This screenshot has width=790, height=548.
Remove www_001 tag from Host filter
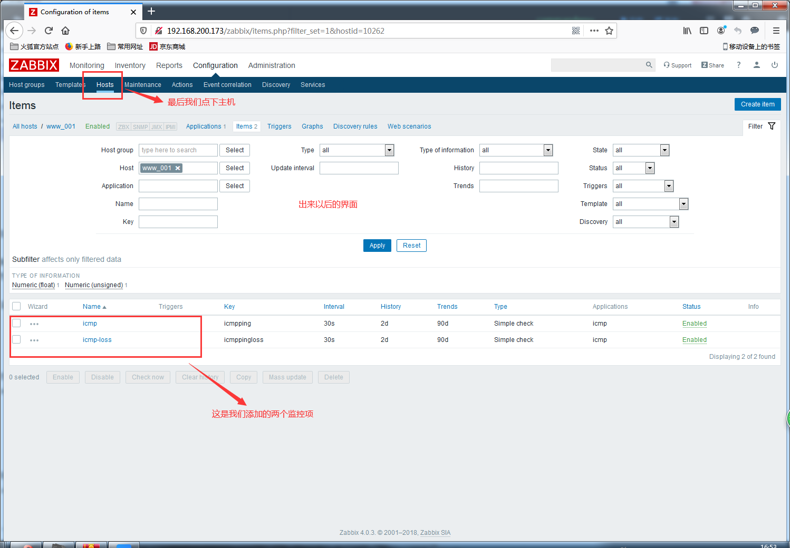178,168
